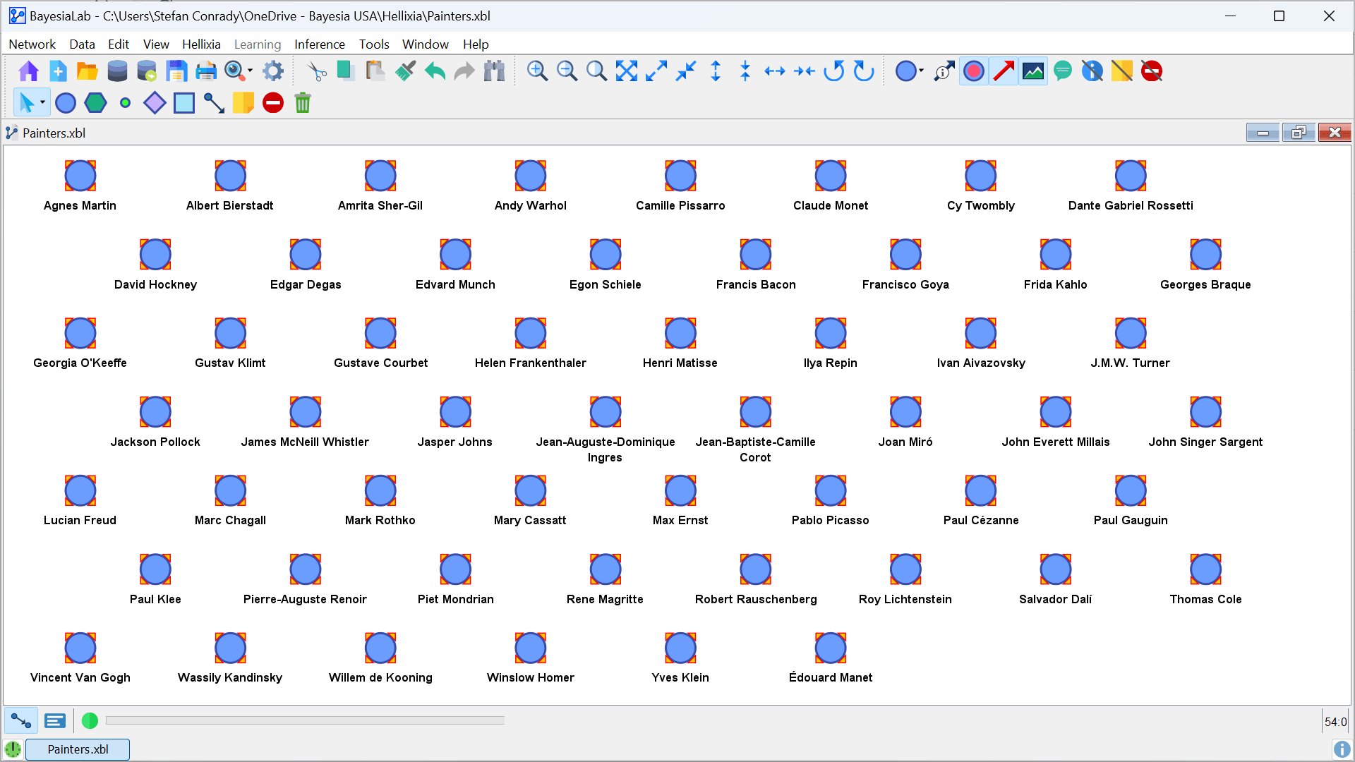Toggle the red arrow arc display
Viewport: 1355px width, 762px height.
1004,71
